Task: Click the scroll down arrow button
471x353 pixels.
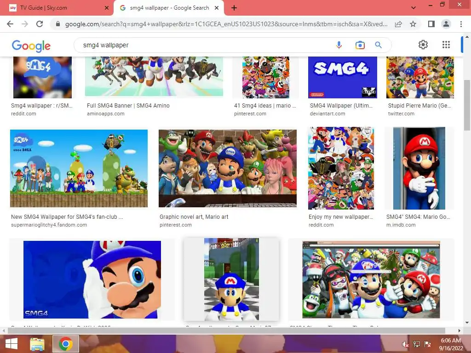Action: point(467,323)
